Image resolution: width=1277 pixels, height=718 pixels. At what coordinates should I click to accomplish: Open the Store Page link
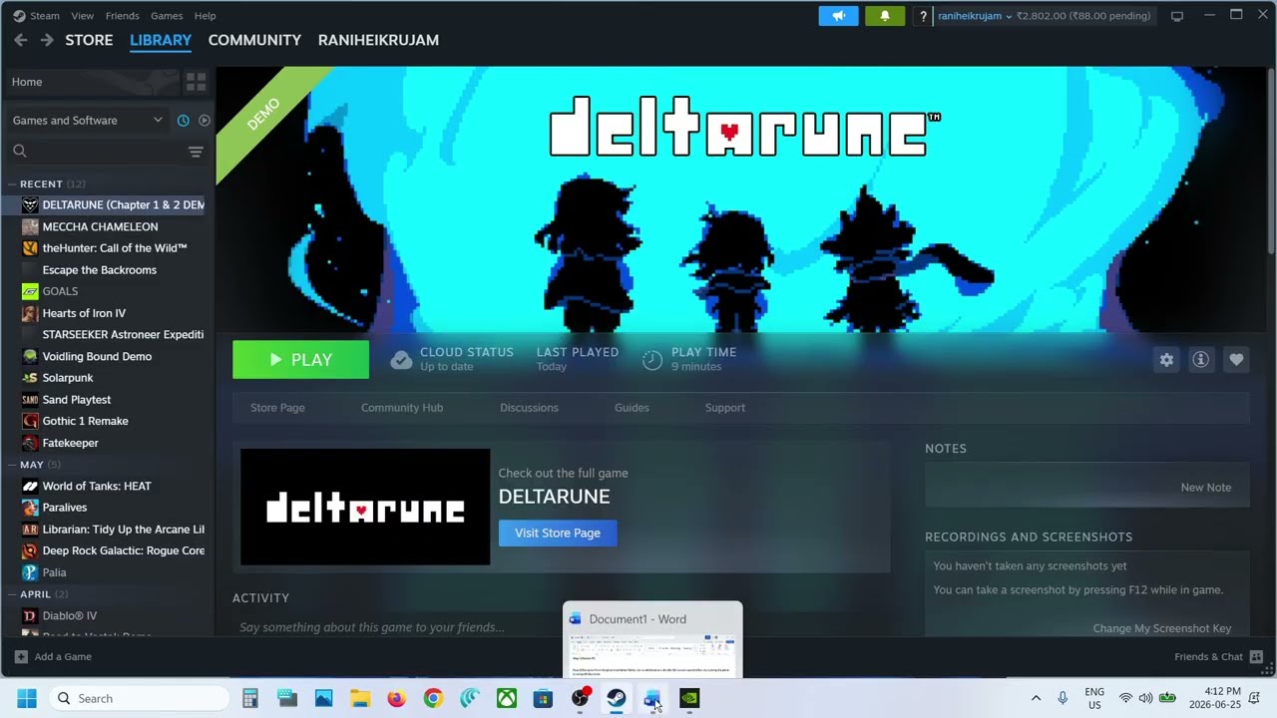tap(277, 408)
